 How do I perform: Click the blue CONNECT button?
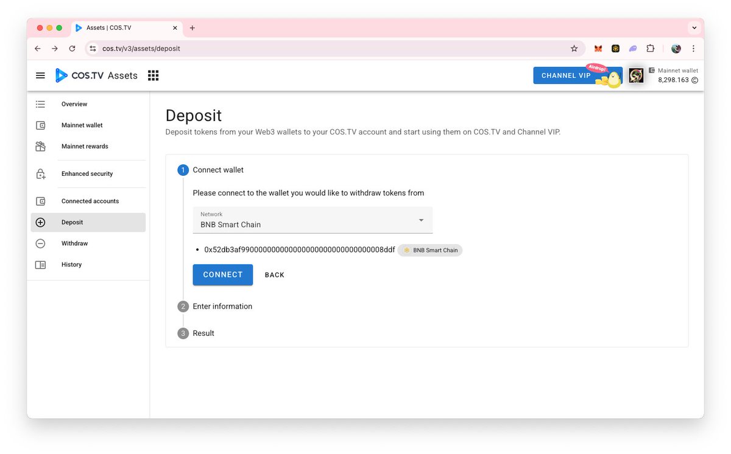point(223,275)
